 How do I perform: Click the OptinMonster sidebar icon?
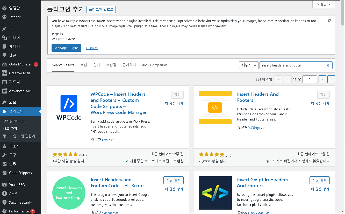pyautogui.click(x=4, y=64)
